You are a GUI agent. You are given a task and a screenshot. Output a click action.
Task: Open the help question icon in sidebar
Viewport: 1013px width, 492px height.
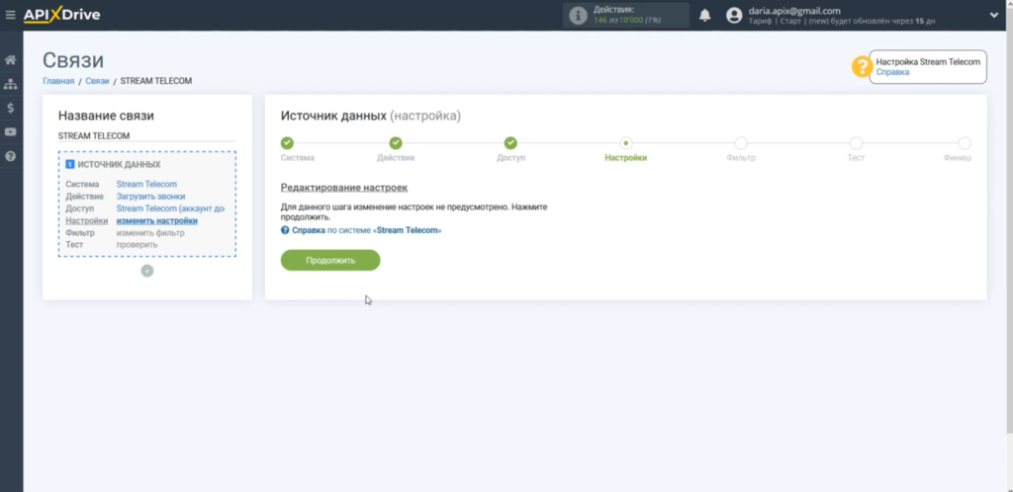click(x=11, y=156)
